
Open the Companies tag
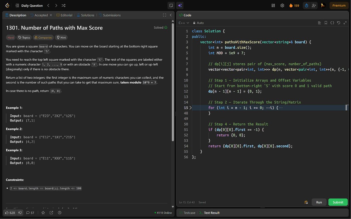43,37
